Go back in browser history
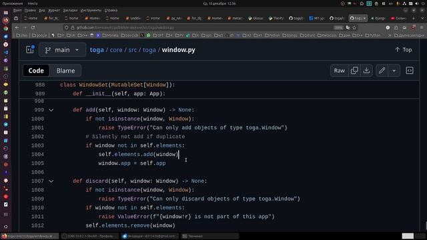 point(17,27)
